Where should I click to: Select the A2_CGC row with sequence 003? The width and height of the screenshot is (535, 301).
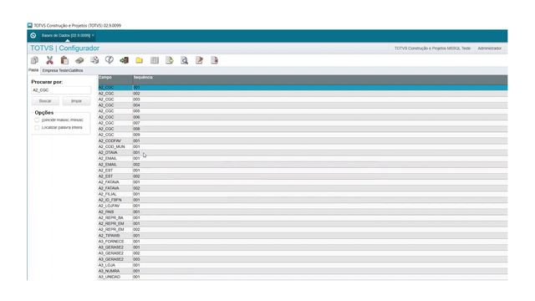tap(303, 99)
